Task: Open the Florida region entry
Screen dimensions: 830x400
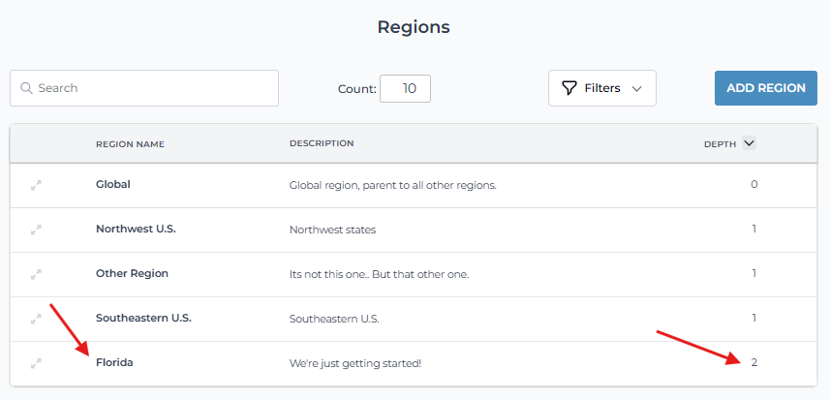Action: click(x=114, y=362)
